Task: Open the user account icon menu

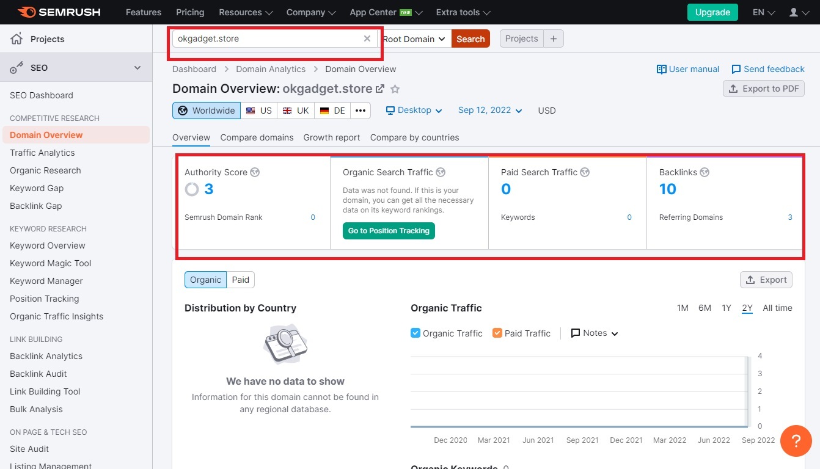Action: pos(799,12)
